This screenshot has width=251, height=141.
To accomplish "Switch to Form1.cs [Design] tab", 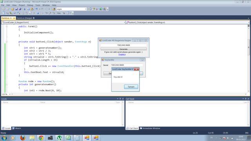I will coord(24,18).
